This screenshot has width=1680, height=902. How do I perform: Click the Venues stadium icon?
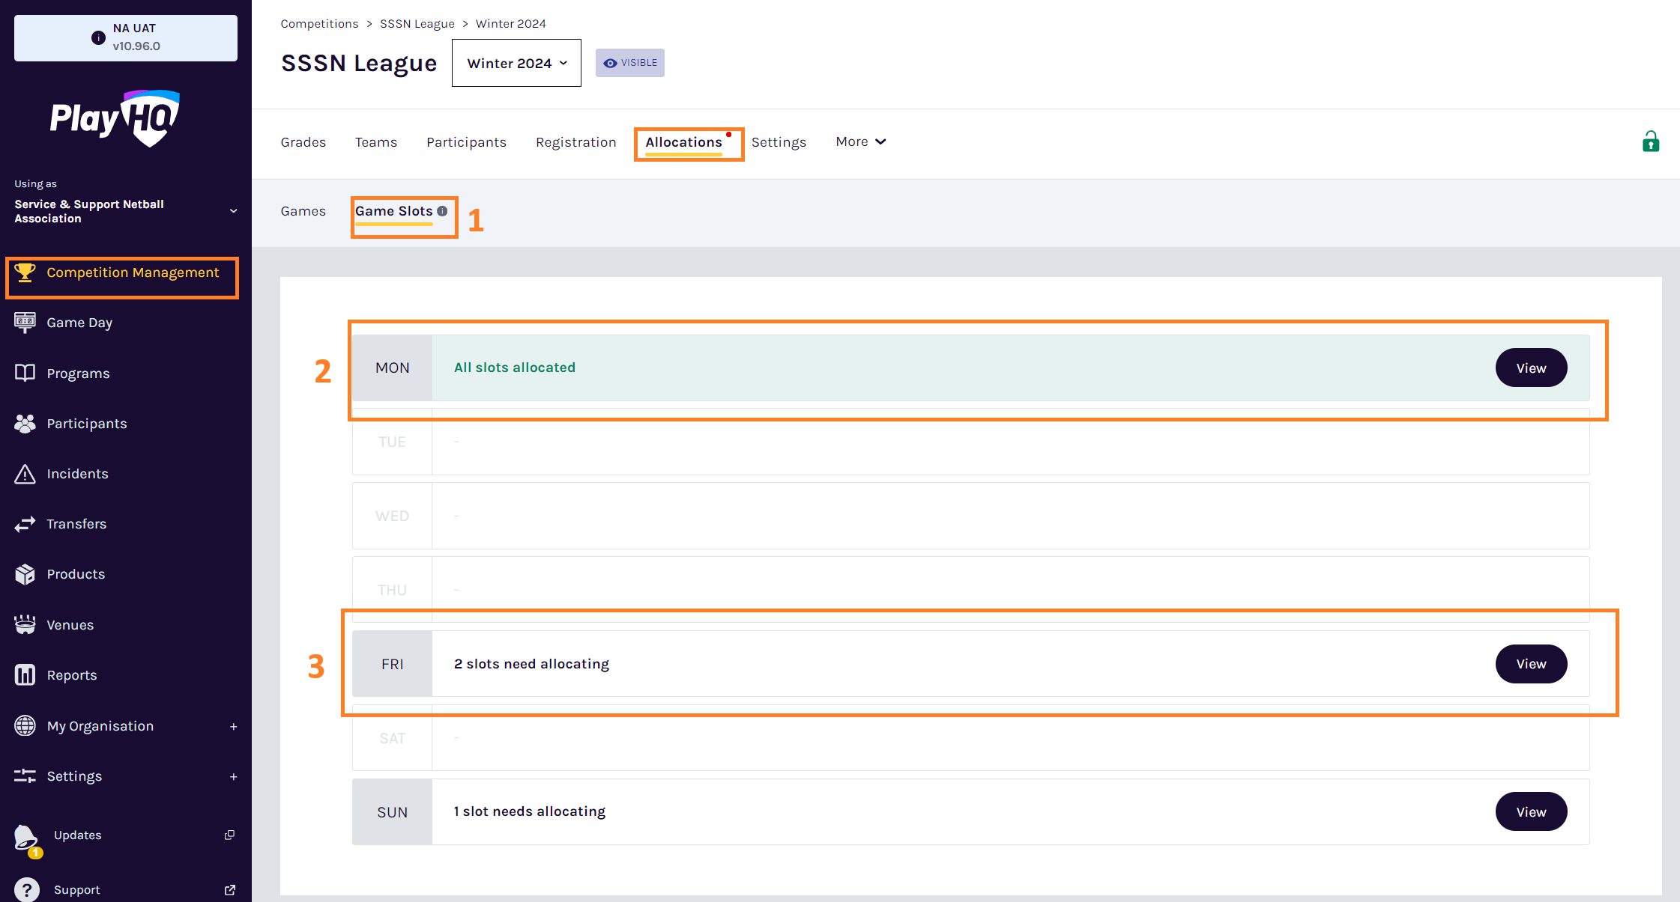(x=25, y=624)
